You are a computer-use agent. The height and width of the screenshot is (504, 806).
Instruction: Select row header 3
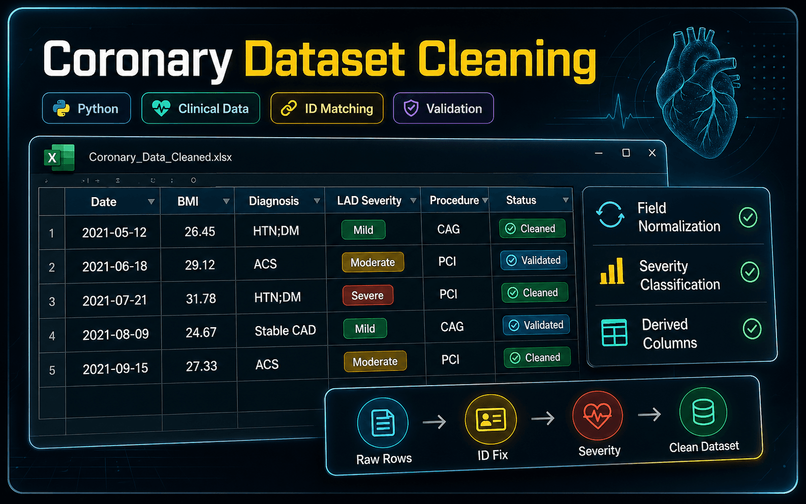point(52,301)
